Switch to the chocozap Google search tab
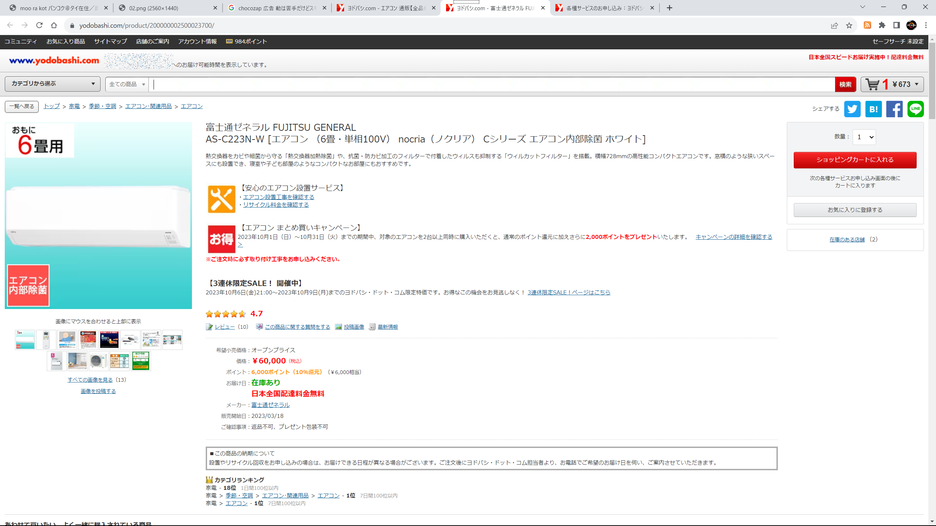 click(277, 8)
